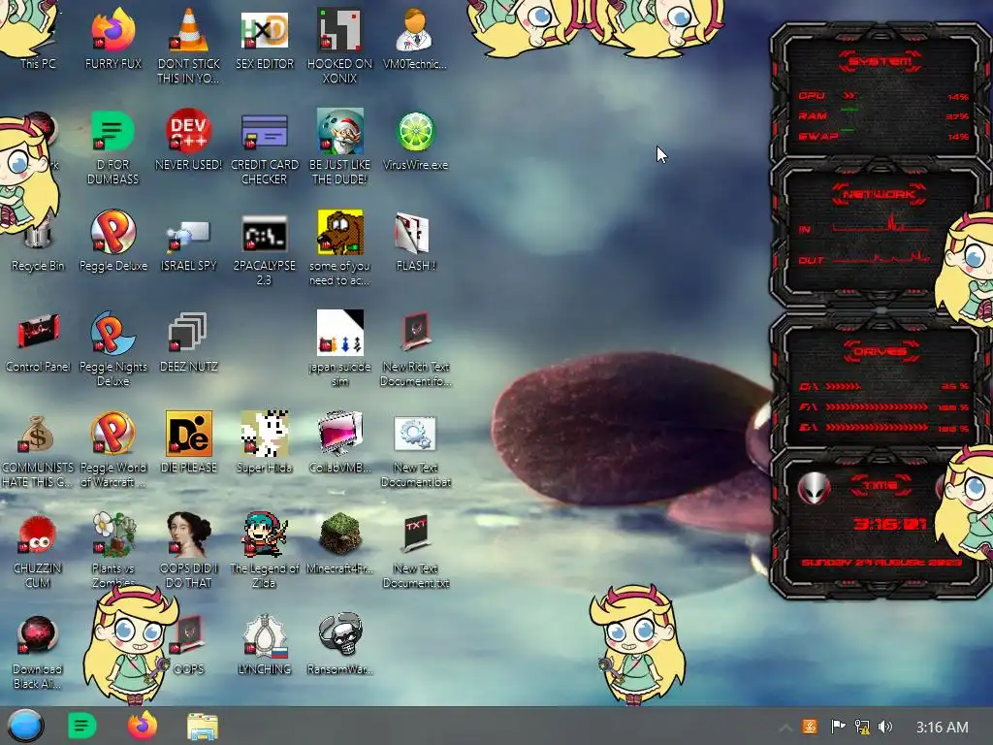The height and width of the screenshot is (745, 993).
Task: Open the LYNCHING noose icon
Action: (x=265, y=634)
